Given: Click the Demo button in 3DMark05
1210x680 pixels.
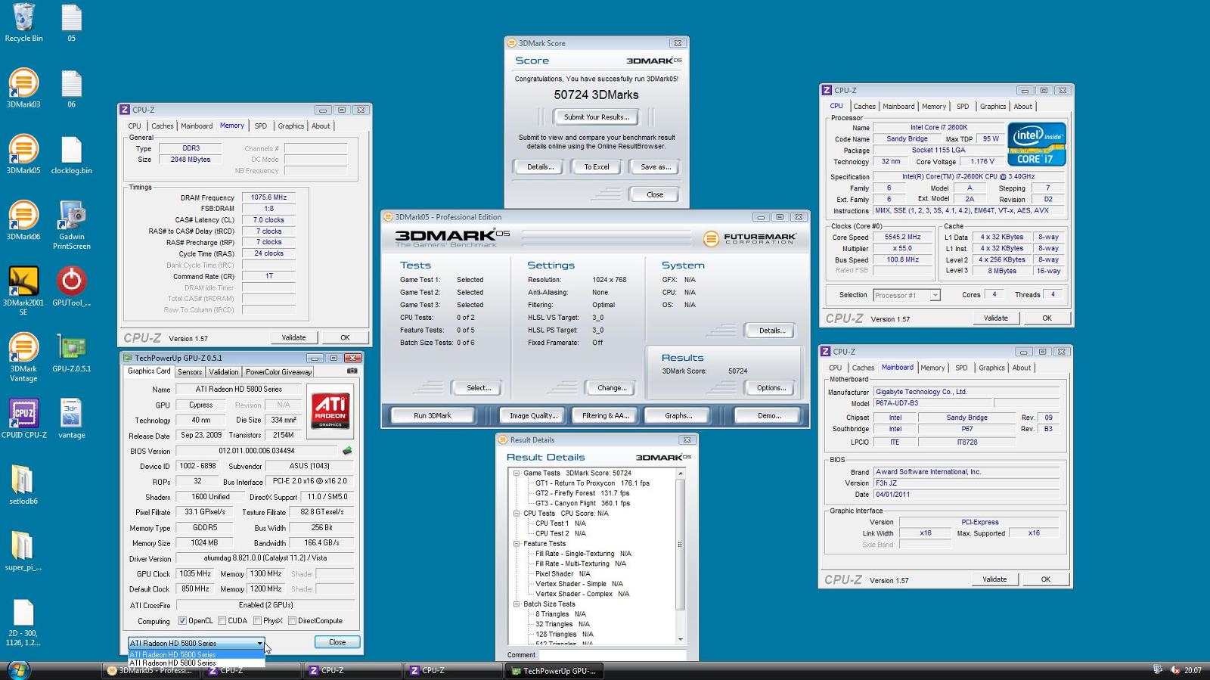Looking at the screenshot, I should pos(769,416).
